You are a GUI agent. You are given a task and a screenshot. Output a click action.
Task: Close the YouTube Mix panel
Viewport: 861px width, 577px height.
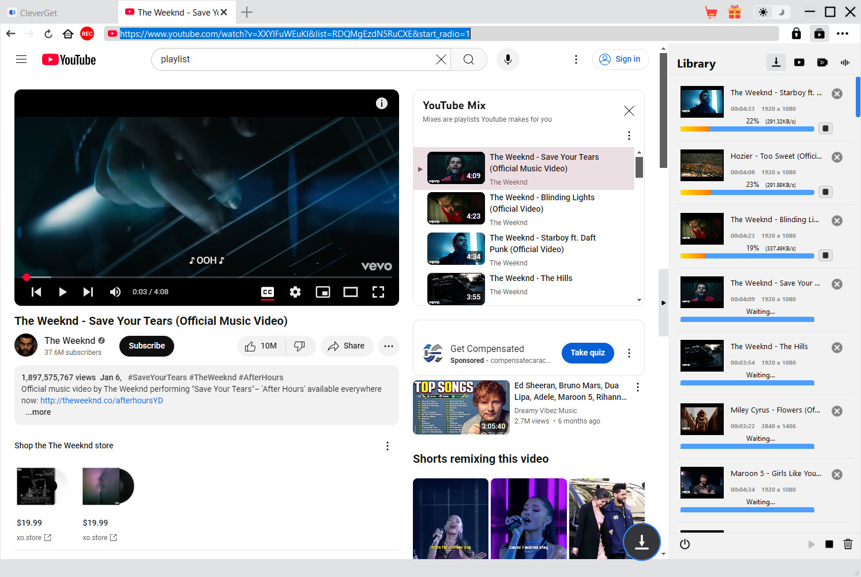tap(629, 111)
